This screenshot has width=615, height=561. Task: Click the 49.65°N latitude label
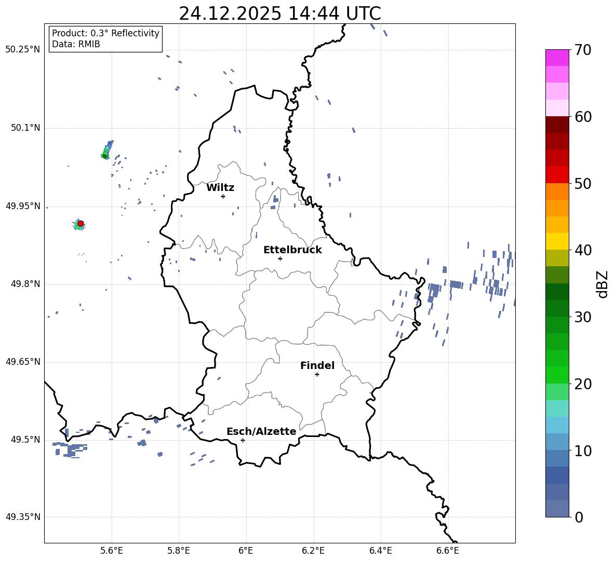point(23,362)
